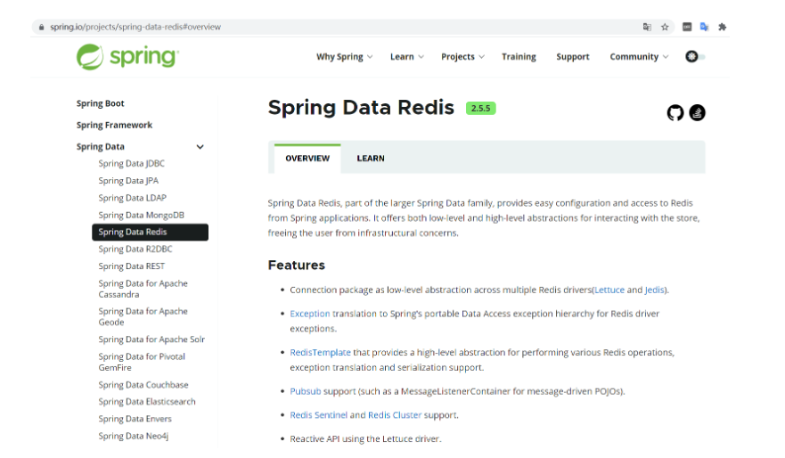The width and height of the screenshot is (785, 458).
Task: Switch to the LEARN tab
Action: click(371, 159)
